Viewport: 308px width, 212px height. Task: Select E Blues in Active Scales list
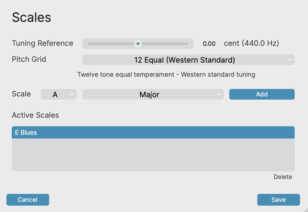pyautogui.click(x=153, y=132)
